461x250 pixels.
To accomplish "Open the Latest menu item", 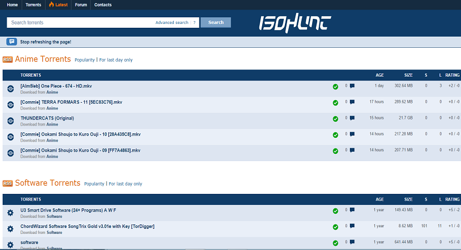I will click(58, 4).
